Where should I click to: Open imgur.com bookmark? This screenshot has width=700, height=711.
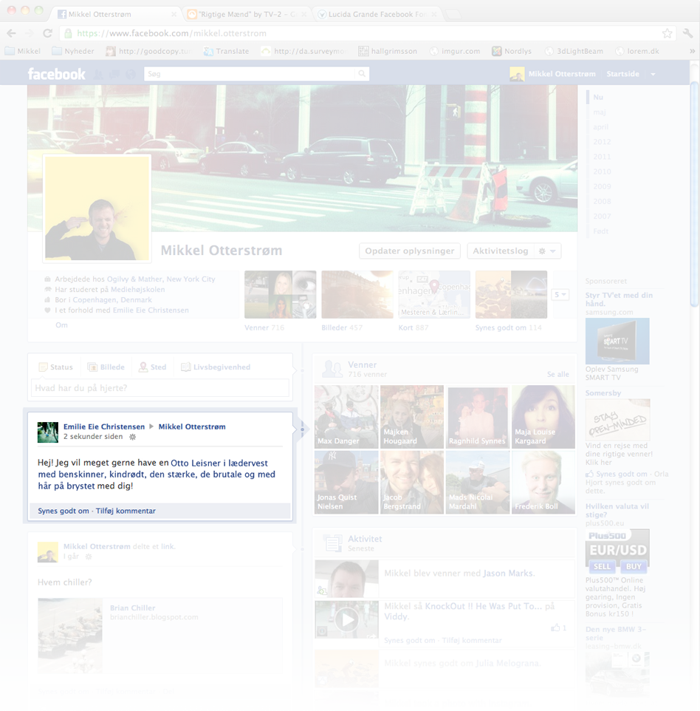pos(455,51)
